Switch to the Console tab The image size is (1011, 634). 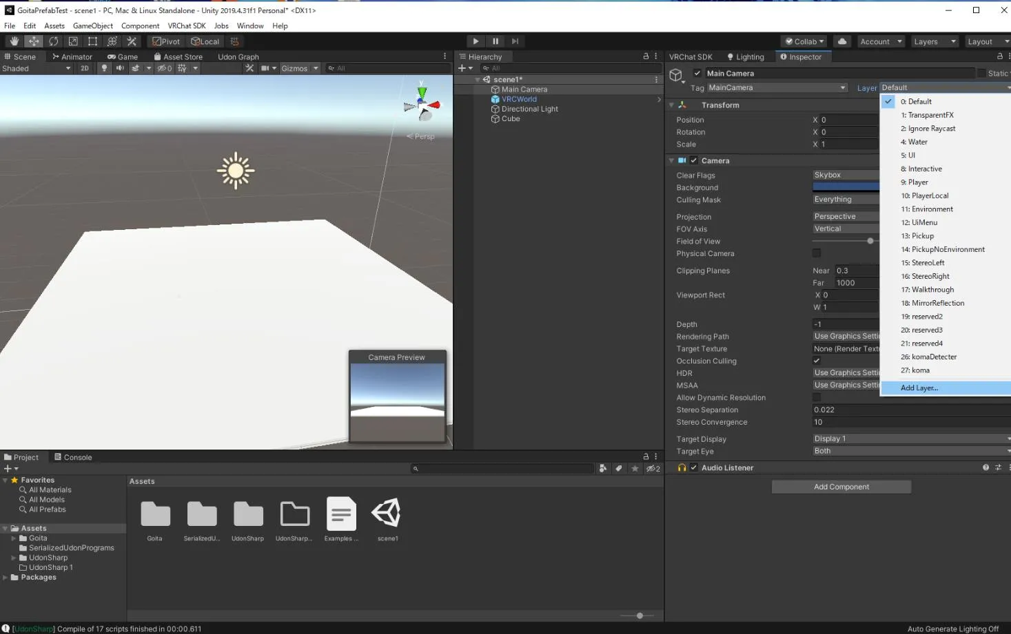(73, 457)
